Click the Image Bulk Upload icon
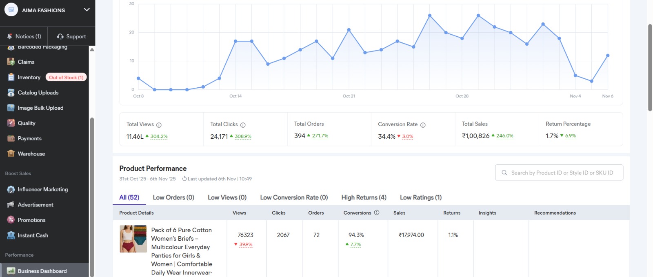 click(x=11, y=108)
